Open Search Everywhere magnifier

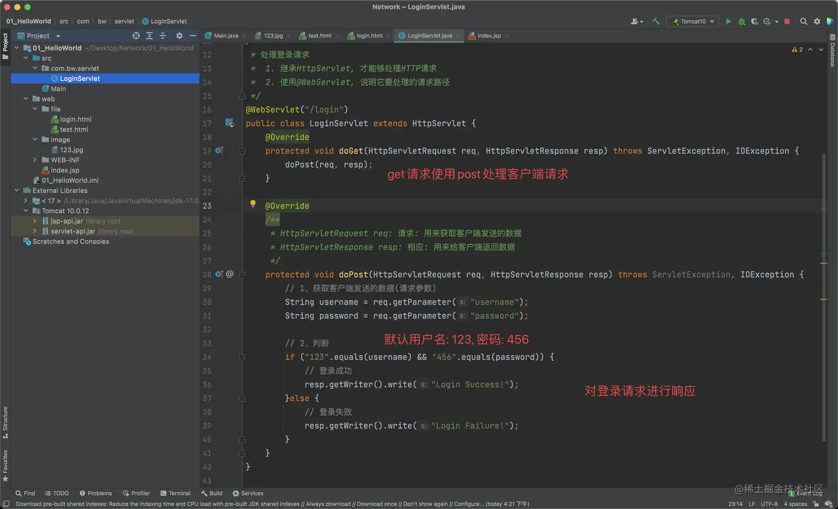pos(804,22)
